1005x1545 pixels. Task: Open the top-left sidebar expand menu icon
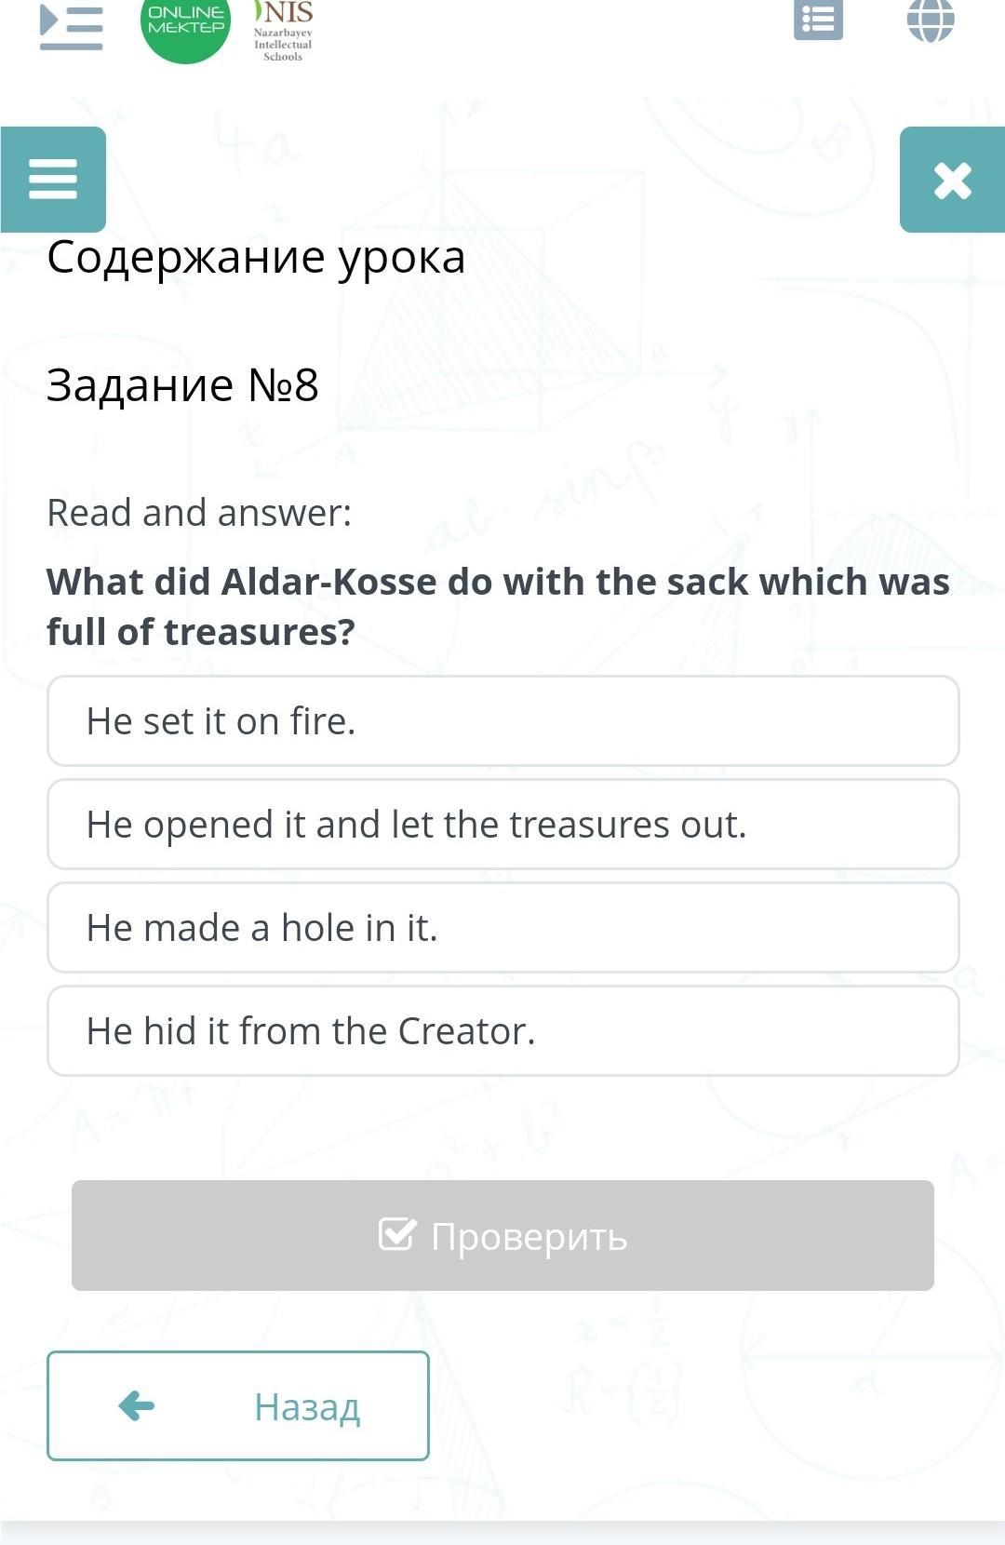point(71,26)
